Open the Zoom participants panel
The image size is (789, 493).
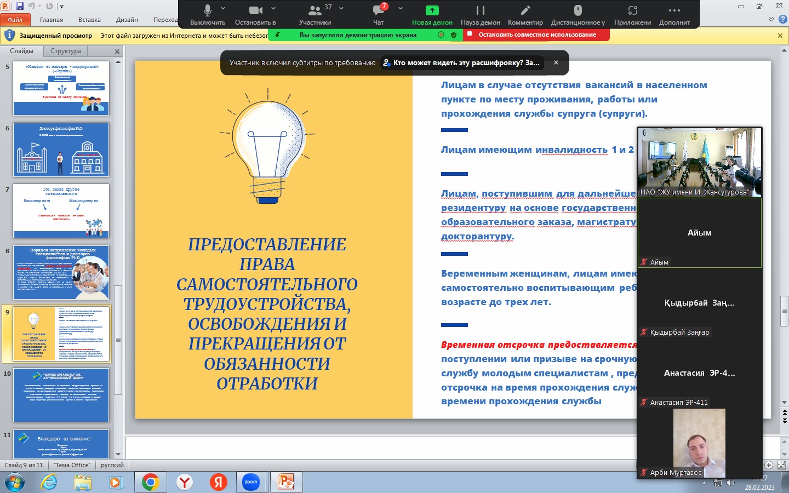coord(315,14)
